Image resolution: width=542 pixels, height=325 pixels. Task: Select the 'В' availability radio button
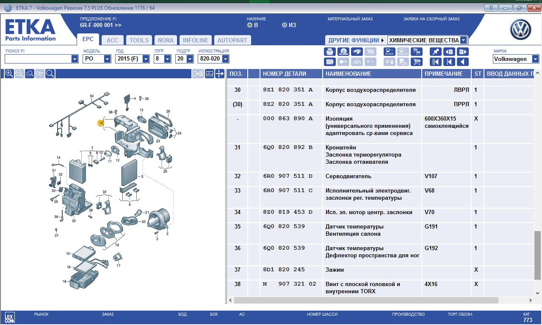[250, 25]
